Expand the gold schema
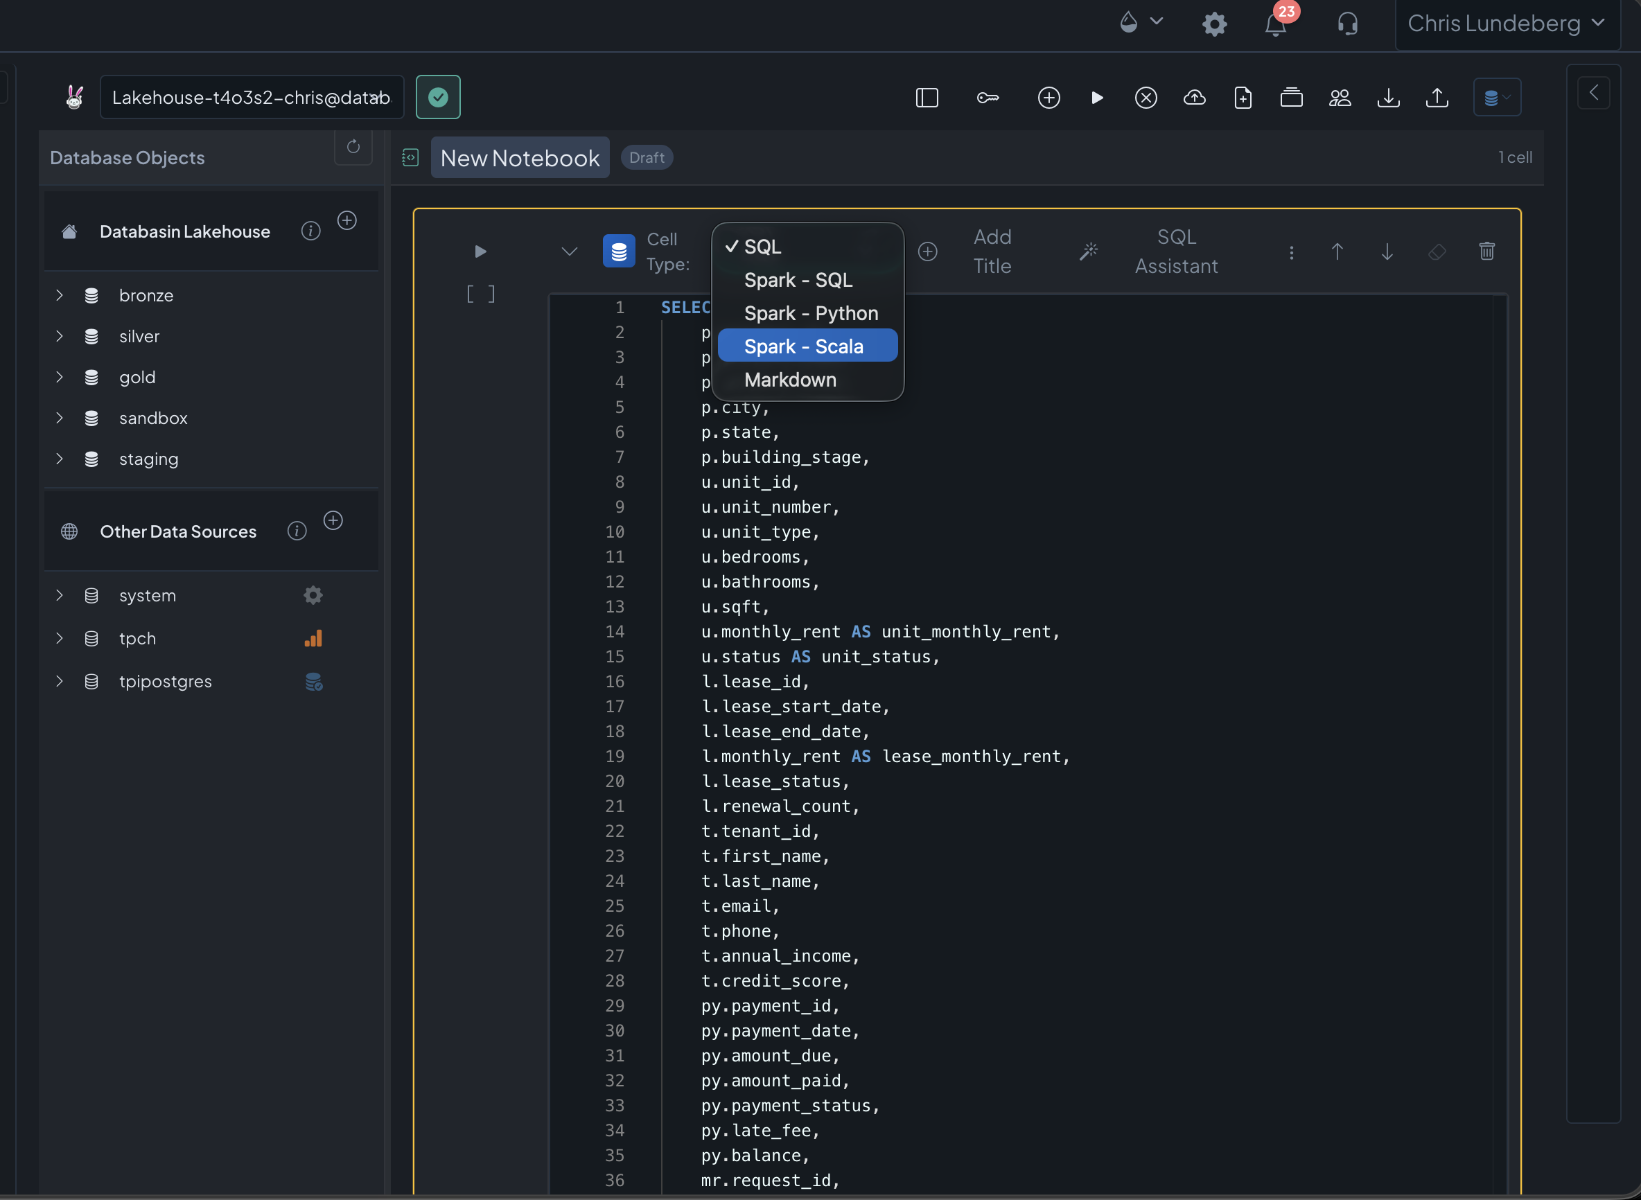 pyautogui.click(x=60, y=377)
